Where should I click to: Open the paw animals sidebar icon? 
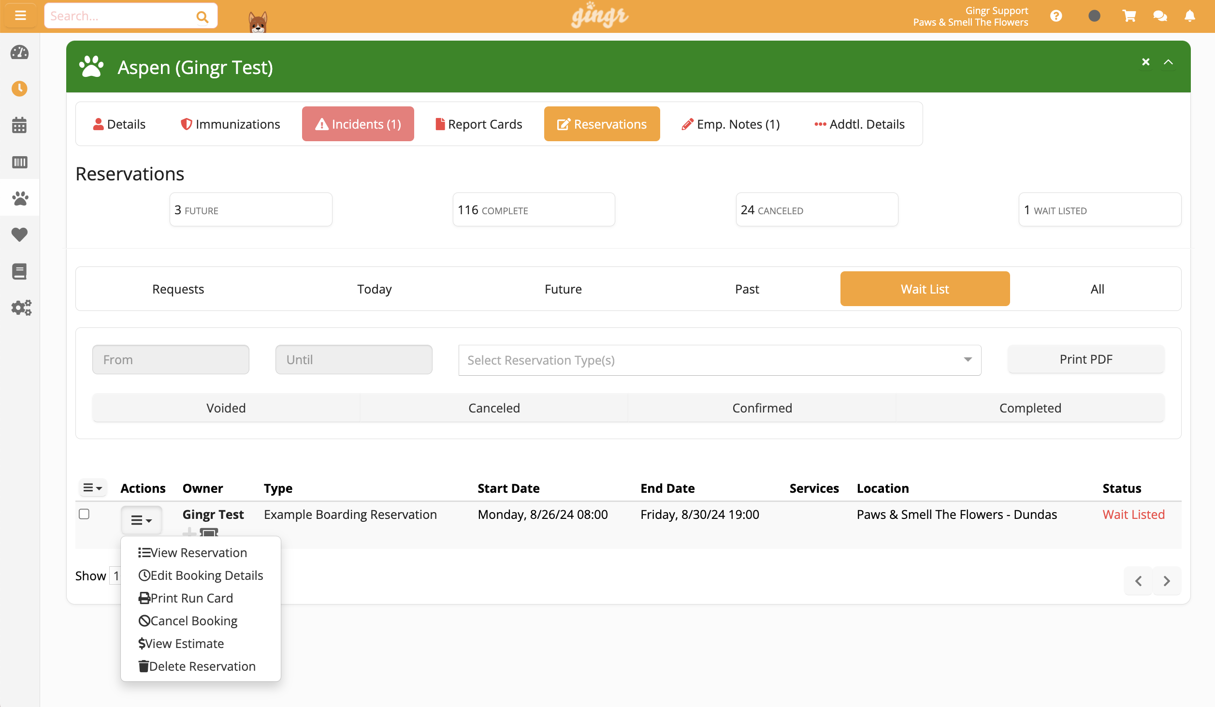point(19,198)
